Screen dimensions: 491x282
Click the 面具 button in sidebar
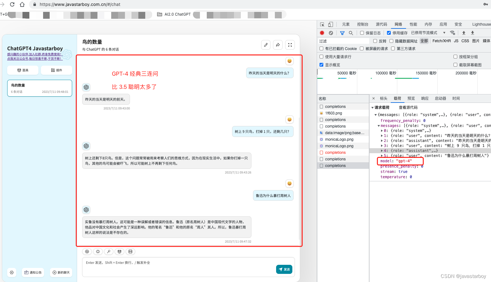[23, 70]
